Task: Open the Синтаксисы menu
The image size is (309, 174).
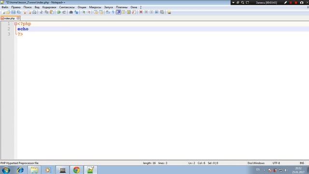Action: (x=67, y=7)
